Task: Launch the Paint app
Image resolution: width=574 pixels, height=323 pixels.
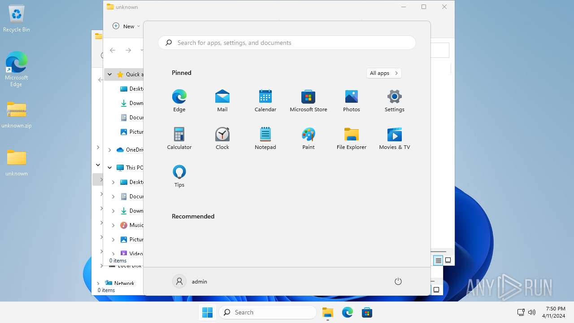Action: (x=308, y=138)
